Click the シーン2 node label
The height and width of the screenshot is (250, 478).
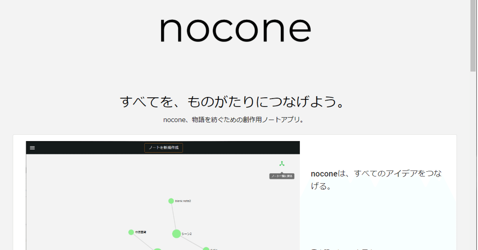click(187, 234)
